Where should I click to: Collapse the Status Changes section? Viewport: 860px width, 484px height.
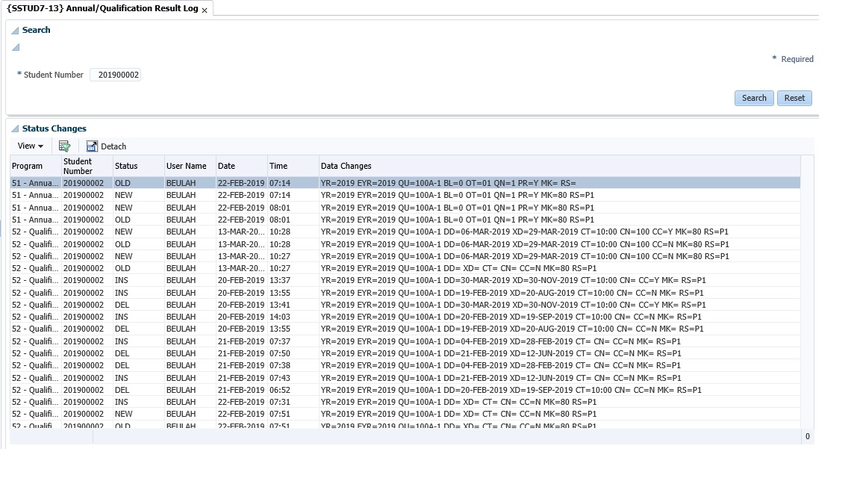click(x=16, y=129)
